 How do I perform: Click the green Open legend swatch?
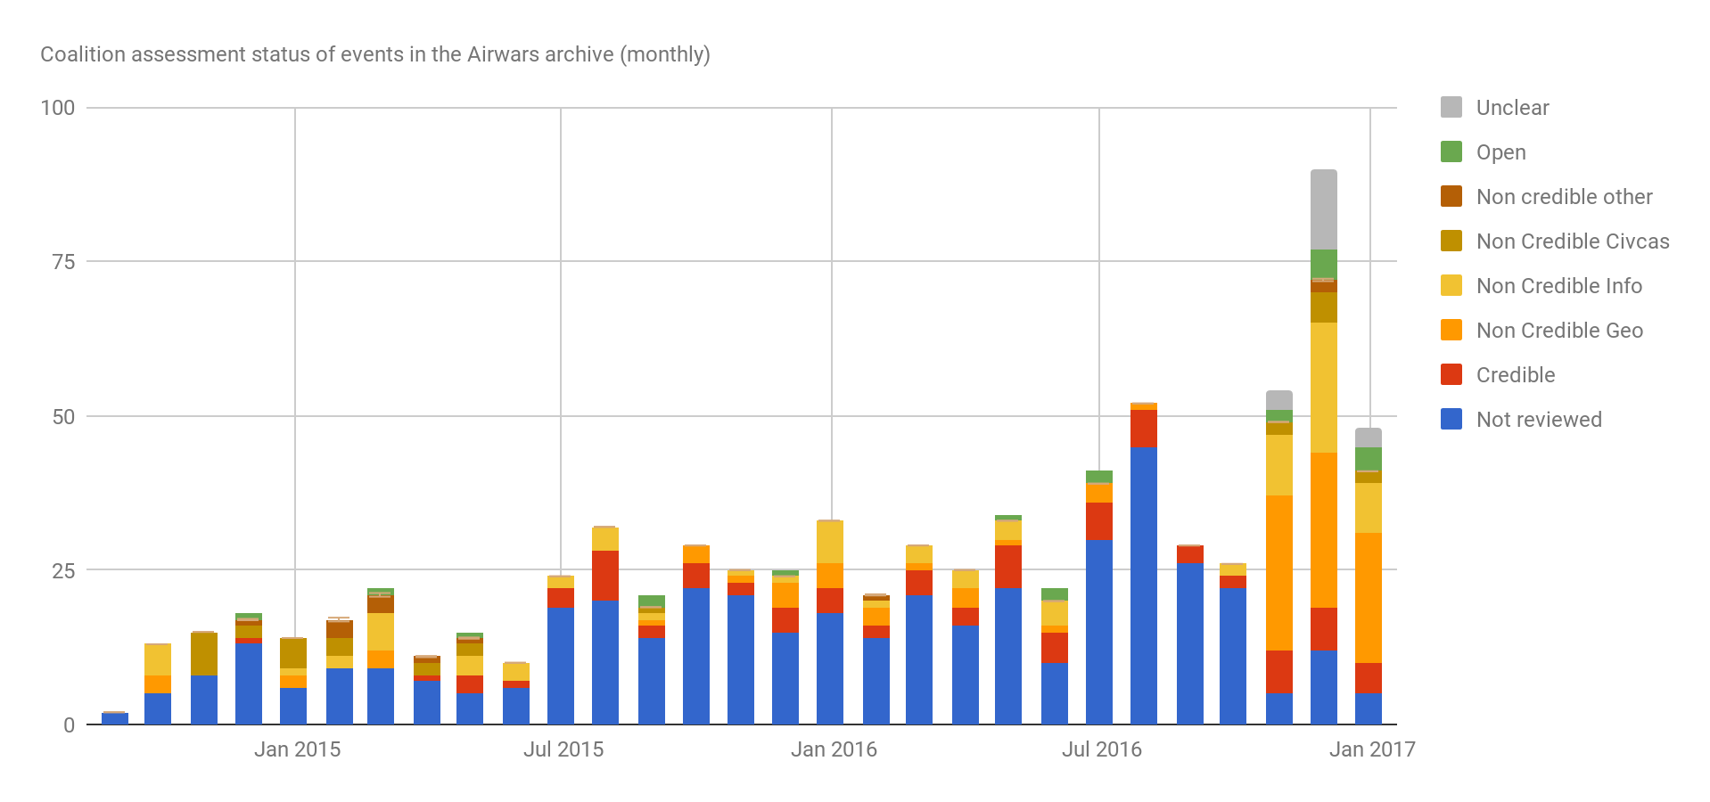[1451, 152]
